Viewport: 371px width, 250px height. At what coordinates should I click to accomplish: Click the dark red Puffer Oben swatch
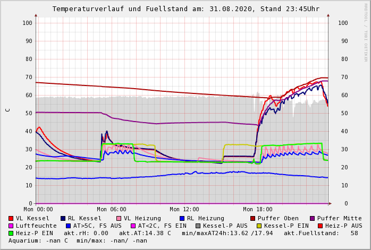click(253, 218)
